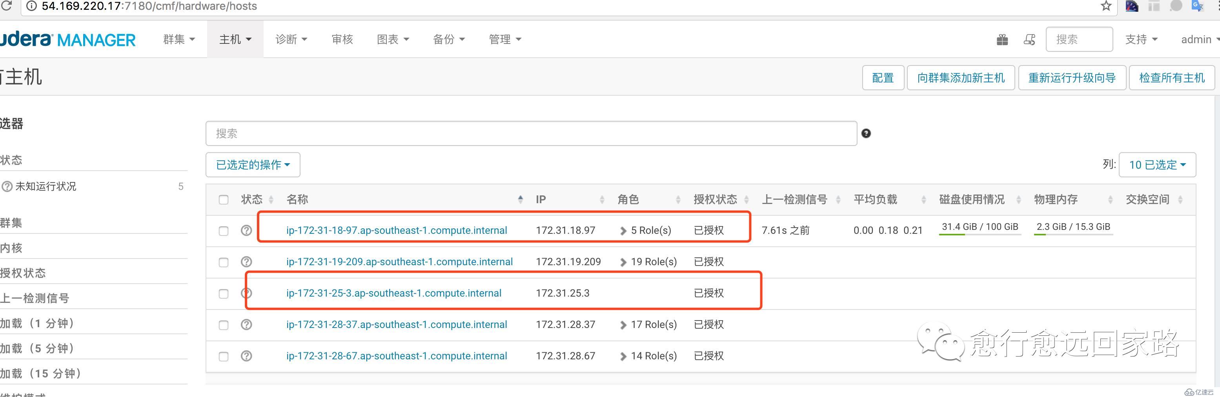Click 检查所有主机 button
This screenshot has height=397, width=1220.
click(1172, 78)
